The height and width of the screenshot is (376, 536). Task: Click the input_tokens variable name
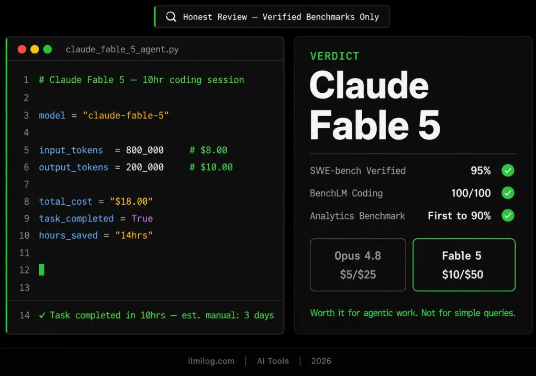coord(71,150)
